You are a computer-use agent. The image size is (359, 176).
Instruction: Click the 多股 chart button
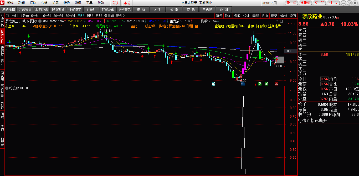tap(237, 16)
